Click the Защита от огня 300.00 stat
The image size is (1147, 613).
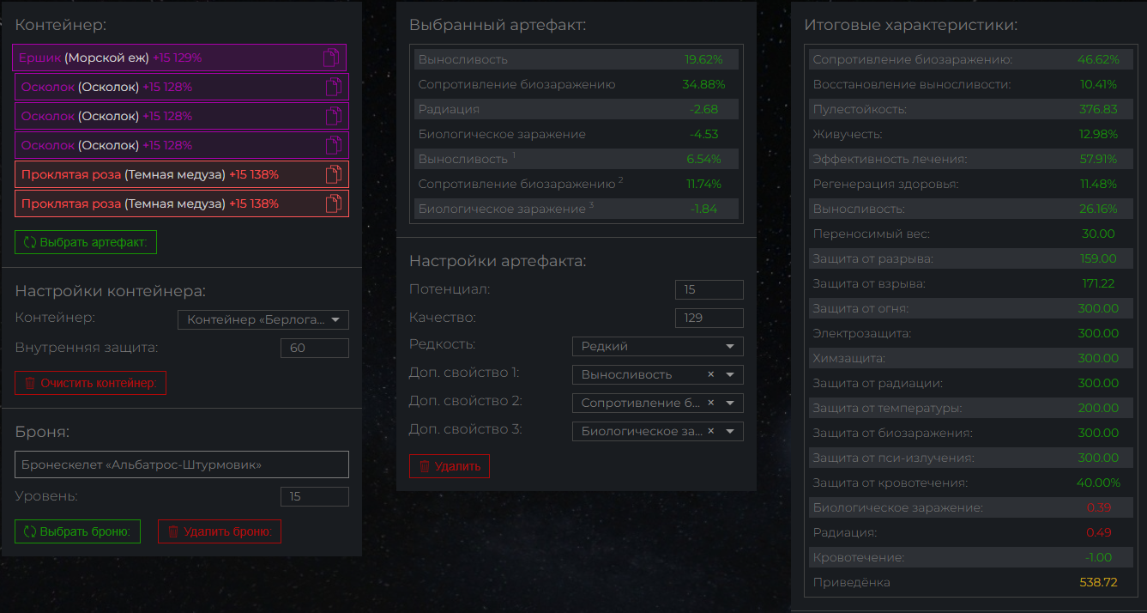[x=971, y=308]
